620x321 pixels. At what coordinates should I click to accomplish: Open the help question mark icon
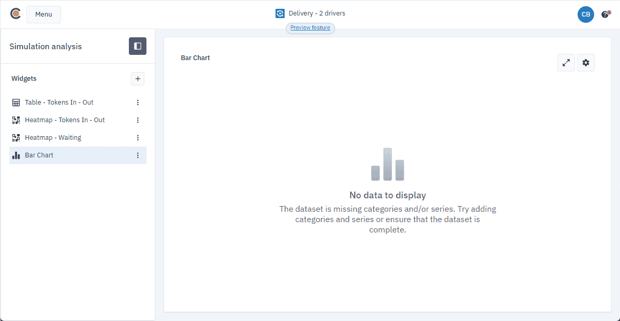pyautogui.click(x=606, y=14)
